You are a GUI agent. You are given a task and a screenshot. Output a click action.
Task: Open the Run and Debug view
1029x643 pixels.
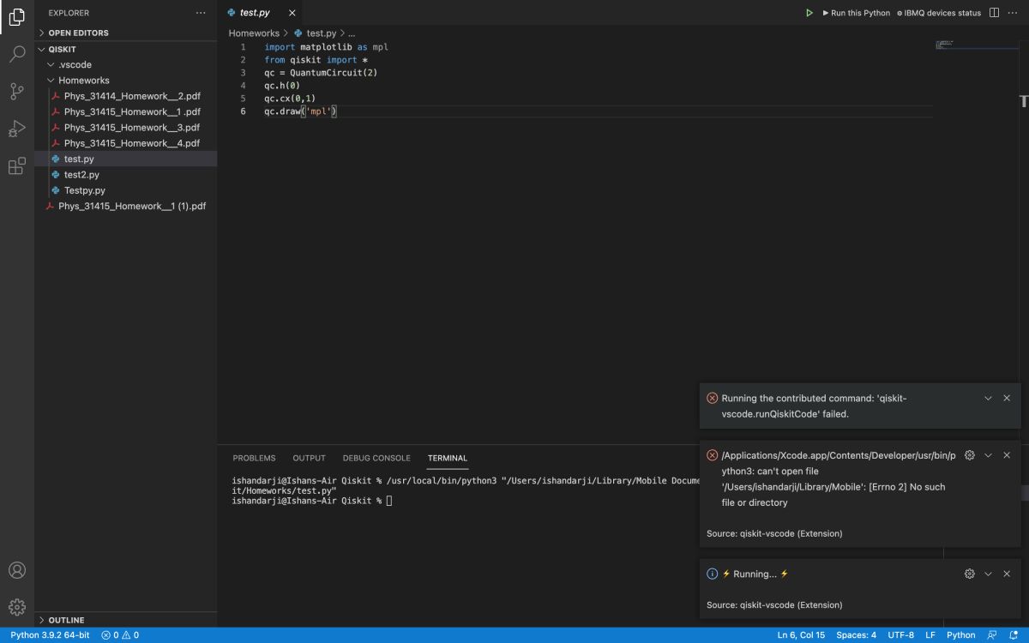tap(17, 129)
